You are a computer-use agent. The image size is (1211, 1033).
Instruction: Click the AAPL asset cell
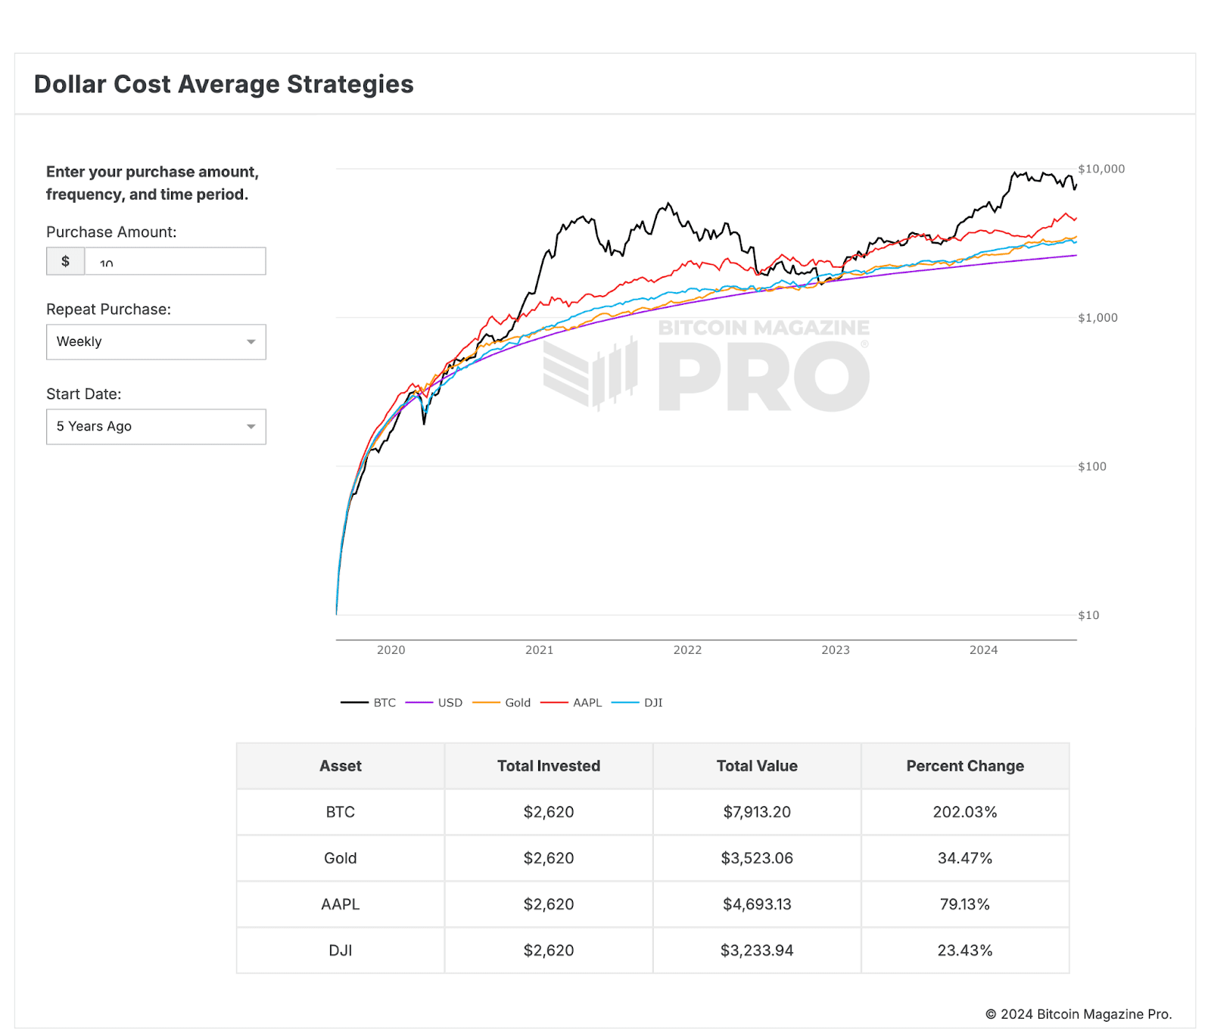coord(341,904)
